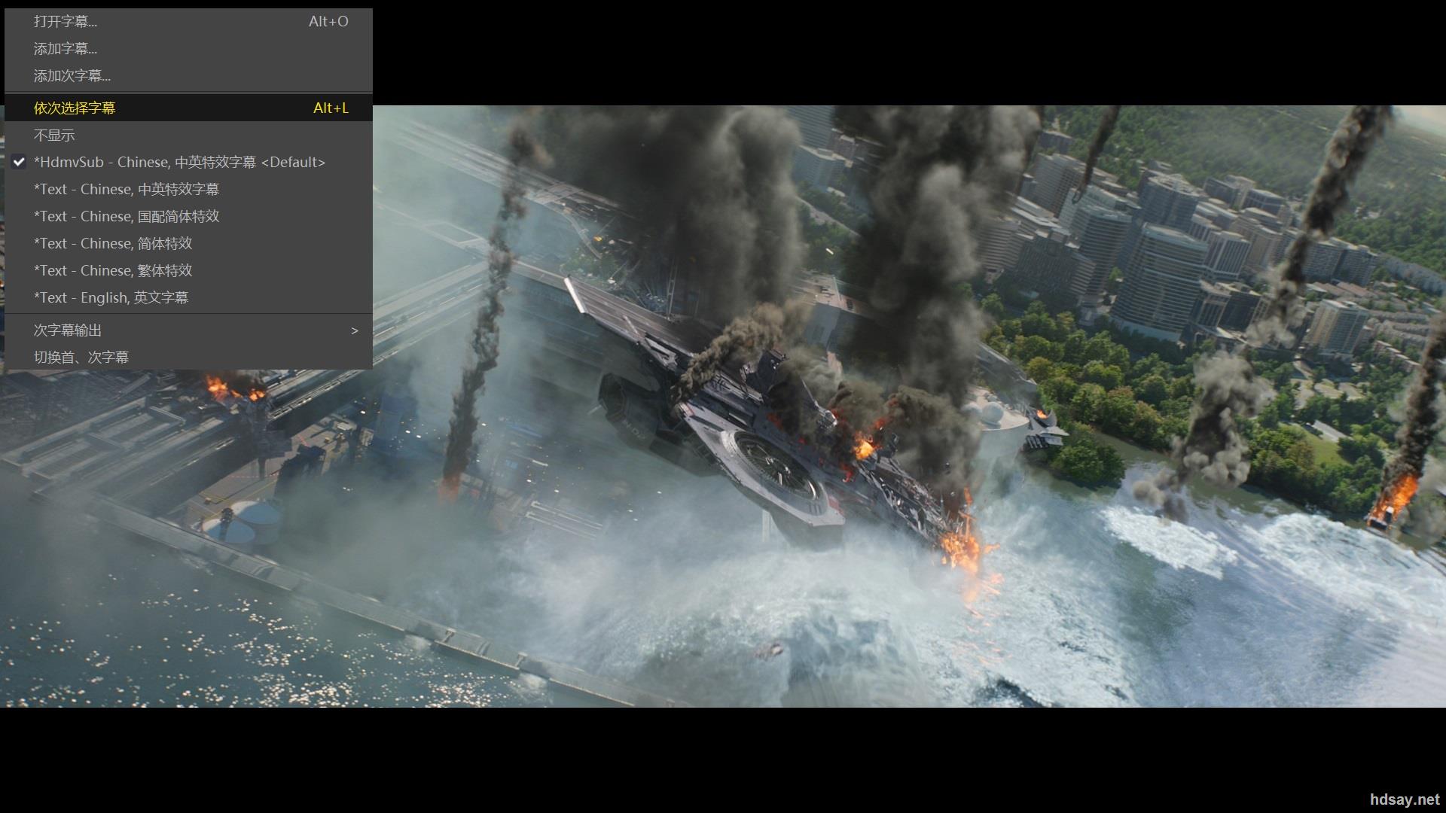
Task: Select the HdmvSub Chinese Default track
Action: tap(179, 163)
